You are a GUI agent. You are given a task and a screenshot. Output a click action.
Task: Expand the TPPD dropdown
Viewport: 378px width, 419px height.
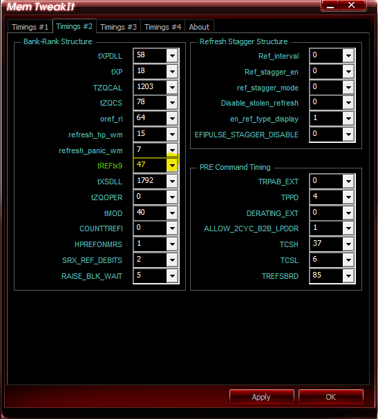coord(348,197)
